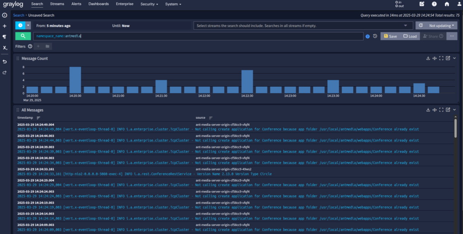Edit the All Messages widget
The height and width of the screenshot is (234, 463).
pyautogui.click(x=448, y=110)
